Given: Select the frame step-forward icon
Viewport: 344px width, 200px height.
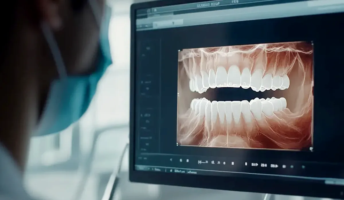Looking at the screenshot, I should (255, 164).
